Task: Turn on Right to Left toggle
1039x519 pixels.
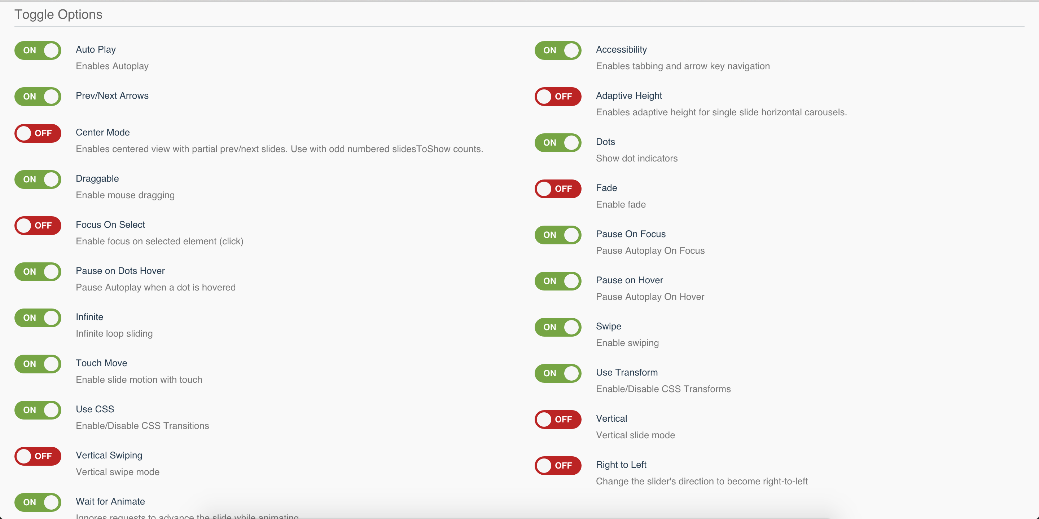Action: click(558, 465)
